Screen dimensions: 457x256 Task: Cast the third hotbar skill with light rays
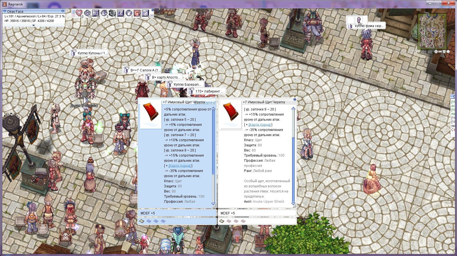[x=96, y=13]
